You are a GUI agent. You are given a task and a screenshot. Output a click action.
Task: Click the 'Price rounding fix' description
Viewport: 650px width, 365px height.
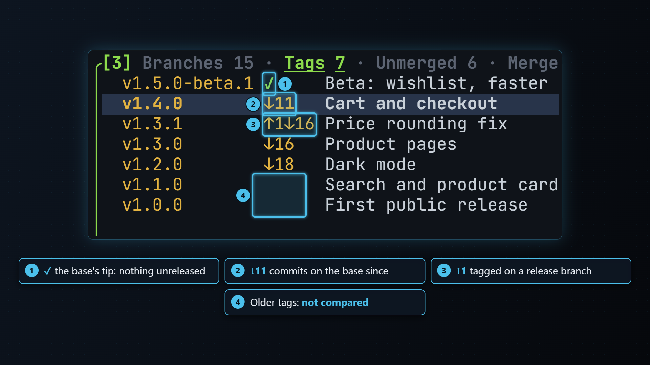click(x=416, y=124)
